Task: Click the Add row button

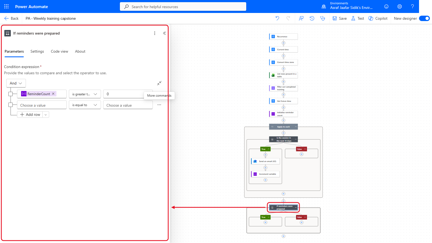Action: pyautogui.click(x=30, y=114)
